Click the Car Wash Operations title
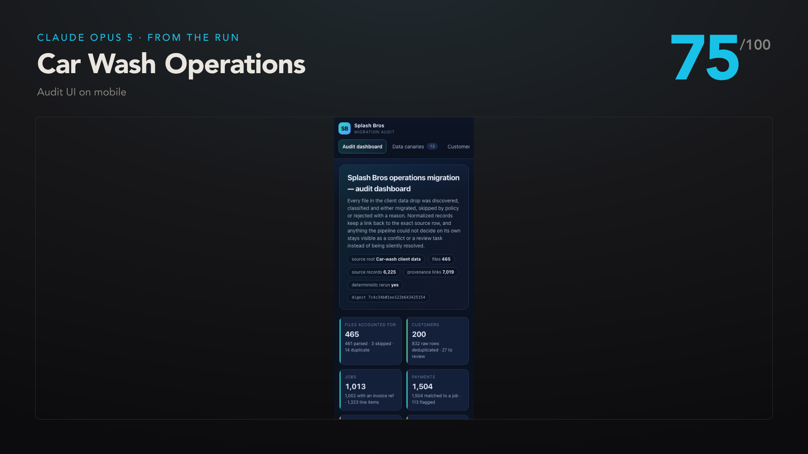 171,64
